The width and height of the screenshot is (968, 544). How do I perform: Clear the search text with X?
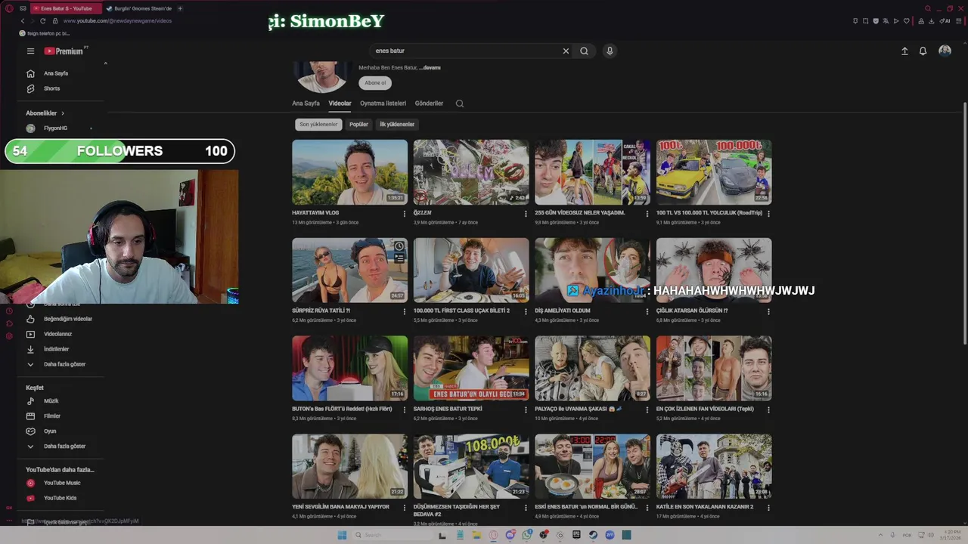click(x=566, y=51)
